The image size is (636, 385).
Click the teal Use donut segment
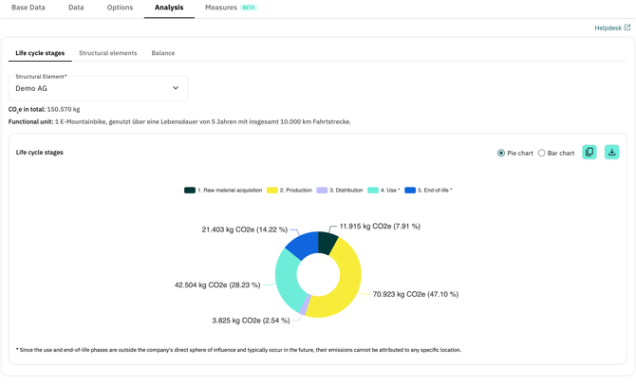click(x=288, y=280)
